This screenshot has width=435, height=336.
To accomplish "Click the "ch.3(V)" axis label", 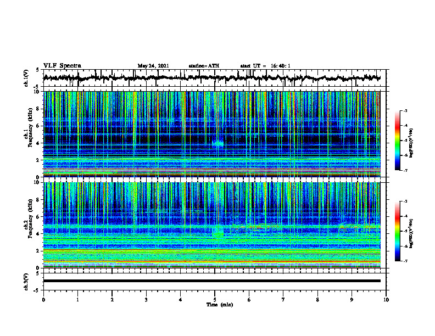I will coord(26,282).
